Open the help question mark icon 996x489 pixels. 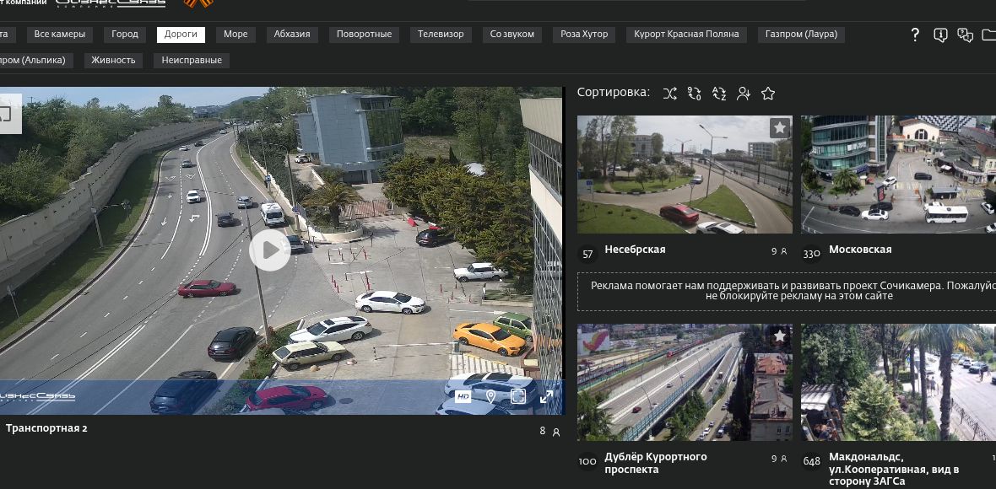915,35
